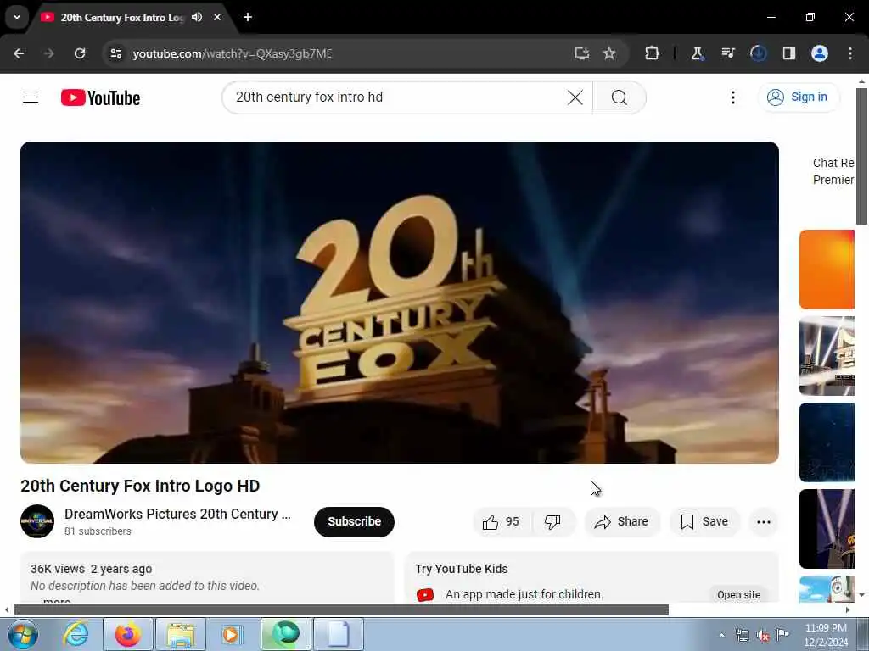Open network tray icon

(x=742, y=635)
